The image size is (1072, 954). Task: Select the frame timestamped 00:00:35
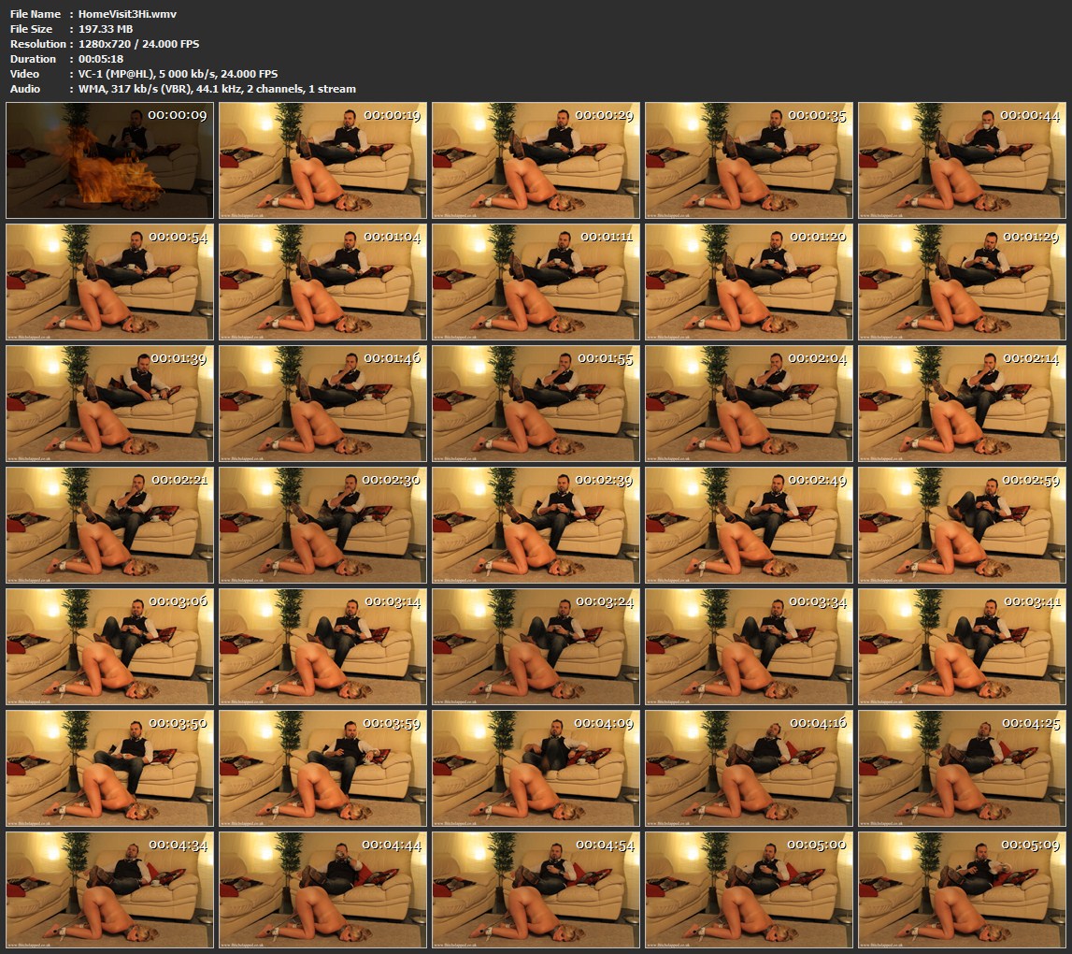click(x=750, y=160)
